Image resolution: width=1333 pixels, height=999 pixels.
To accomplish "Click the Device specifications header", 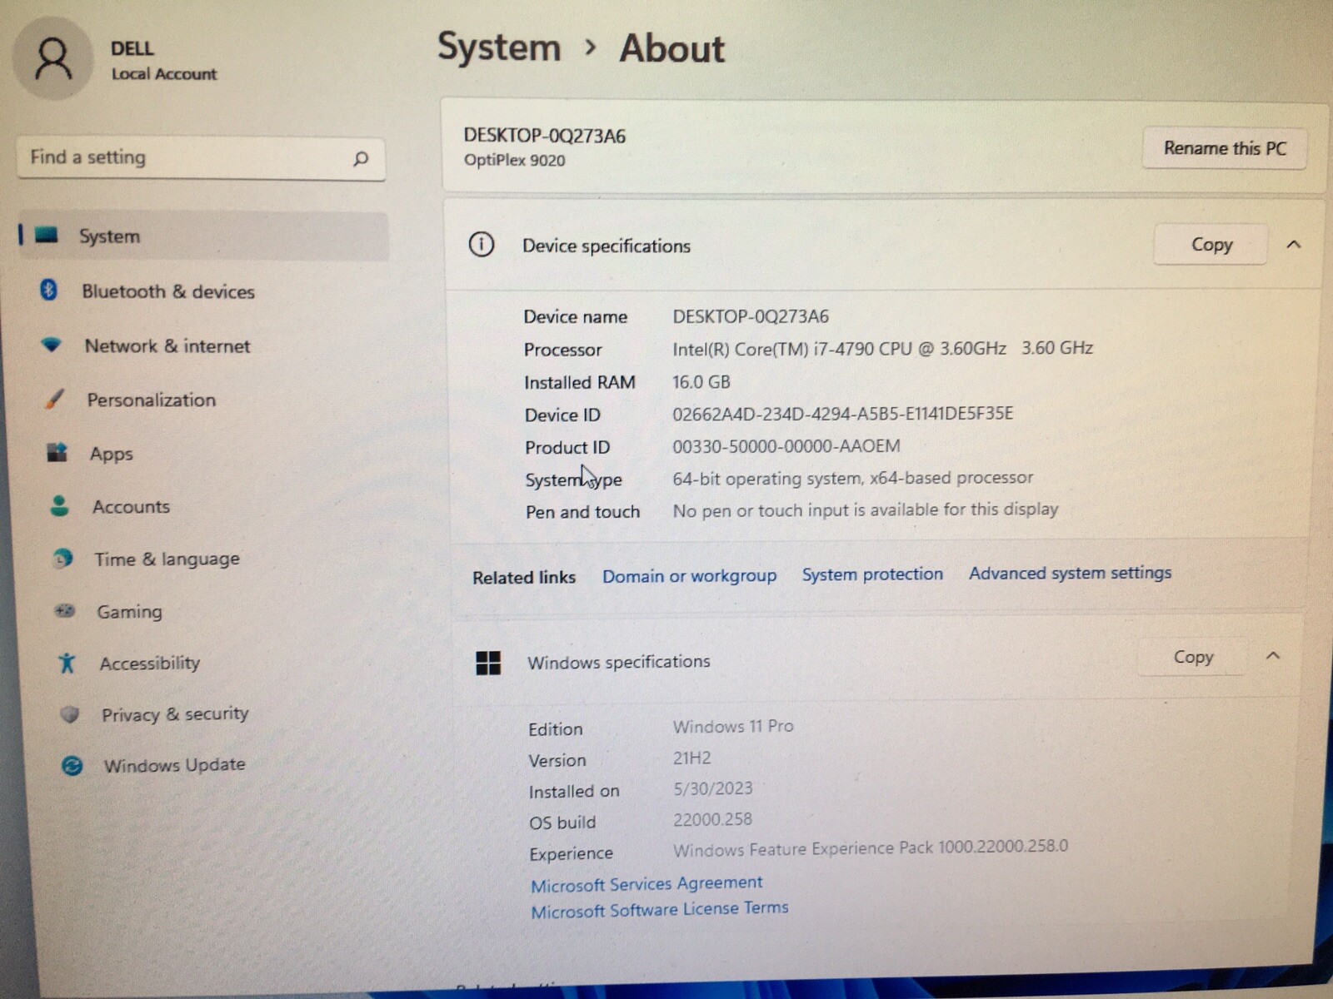I will (x=606, y=246).
